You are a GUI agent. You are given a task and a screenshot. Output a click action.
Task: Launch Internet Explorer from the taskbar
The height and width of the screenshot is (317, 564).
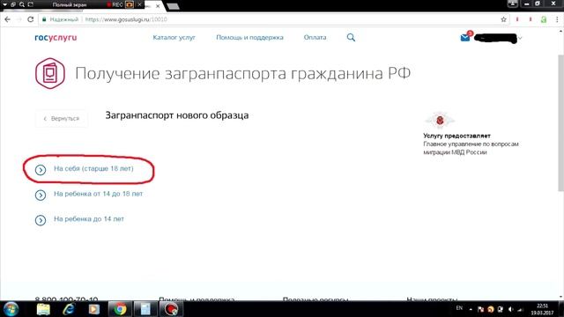(69, 309)
